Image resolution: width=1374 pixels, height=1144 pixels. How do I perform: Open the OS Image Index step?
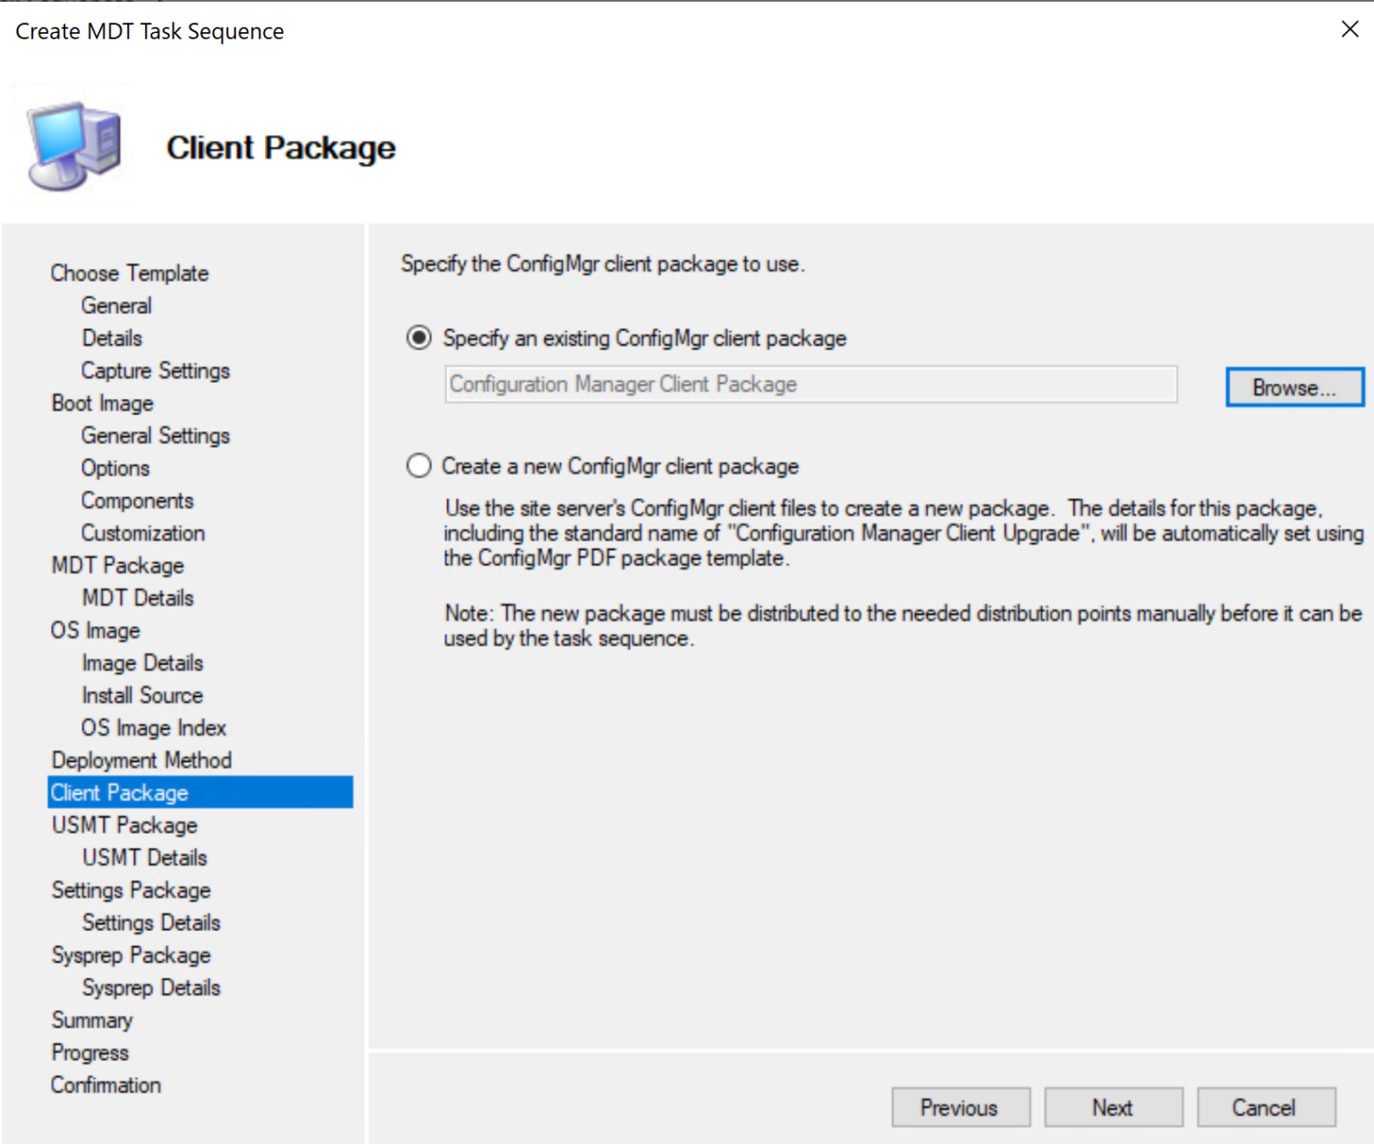pyautogui.click(x=153, y=728)
